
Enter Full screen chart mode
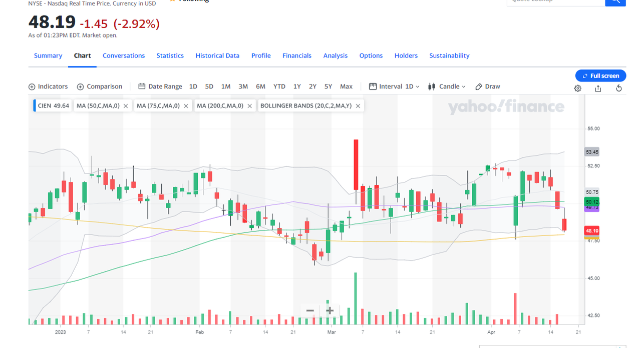tap(600, 75)
